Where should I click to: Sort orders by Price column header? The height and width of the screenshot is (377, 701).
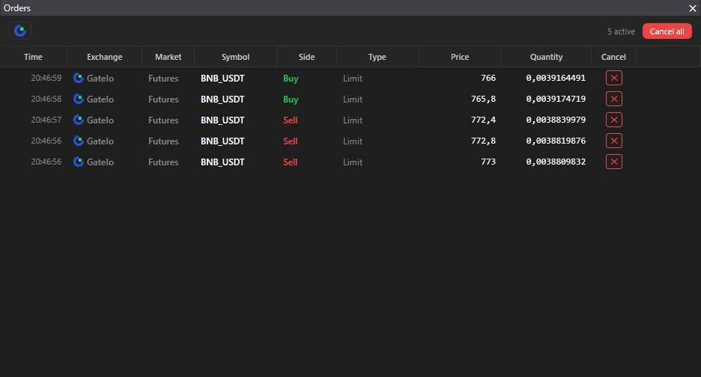coord(460,57)
